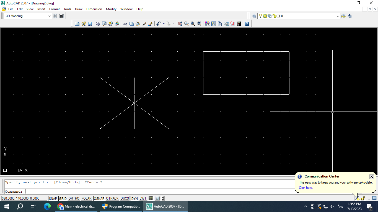Toggle ORTHO mode in status bar
Screen dimensions: 378x212
pyautogui.click(x=74, y=198)
